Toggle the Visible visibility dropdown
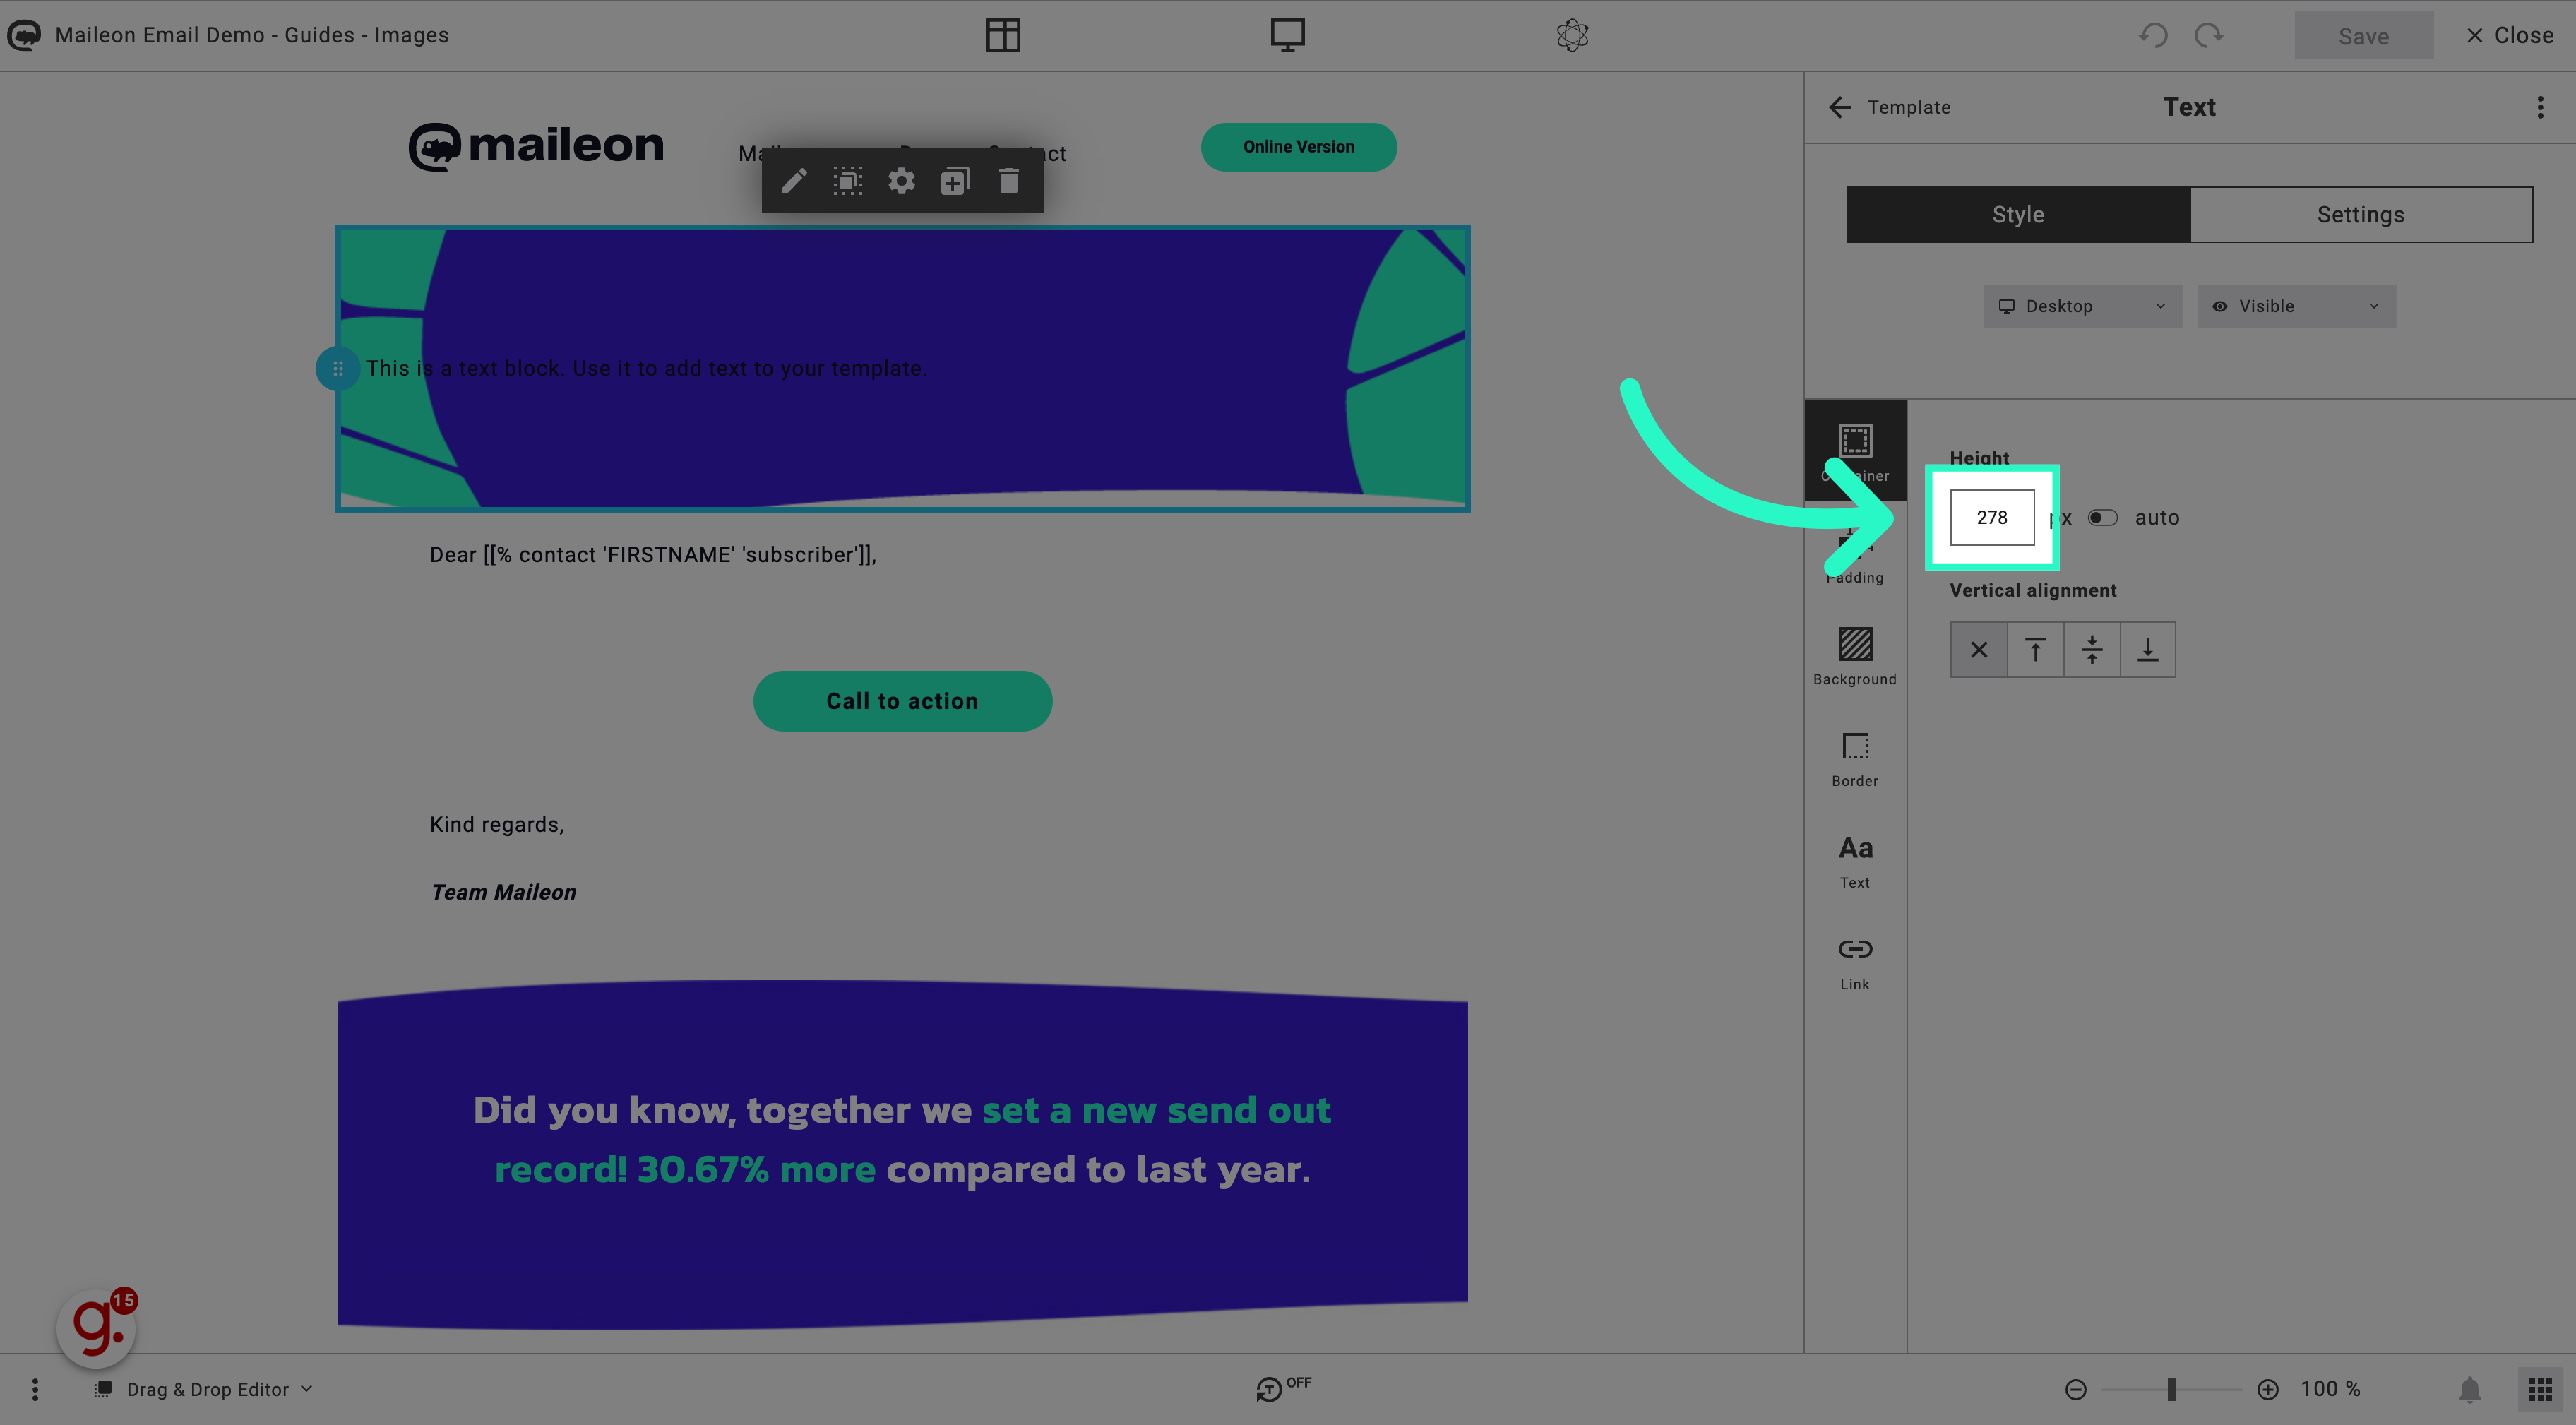Screen dimensions: 2576x1425 pos(2294,305)
